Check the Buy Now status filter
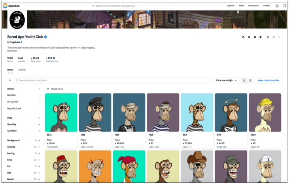 tap(39, 95)
